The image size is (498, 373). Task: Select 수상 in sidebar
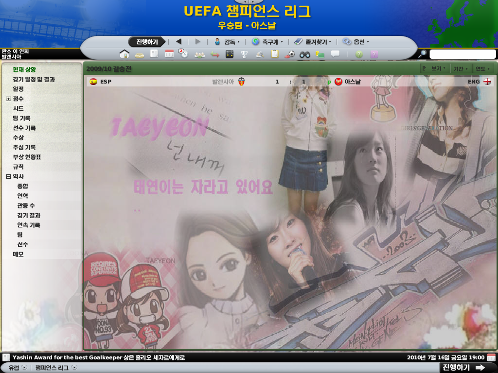(x=18, y=137)
